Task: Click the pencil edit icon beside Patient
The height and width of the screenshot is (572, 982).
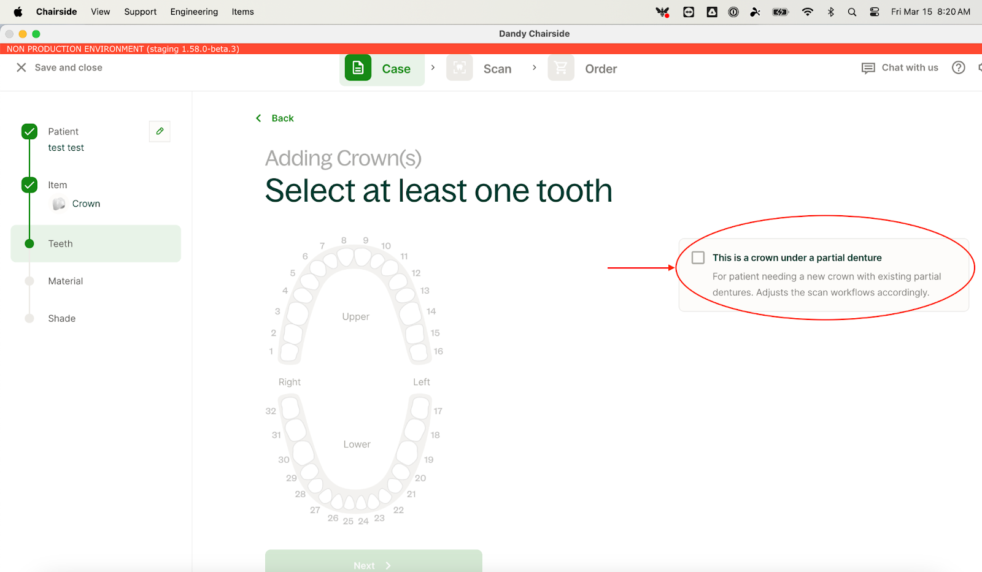Action: click(x=160, y=131)
